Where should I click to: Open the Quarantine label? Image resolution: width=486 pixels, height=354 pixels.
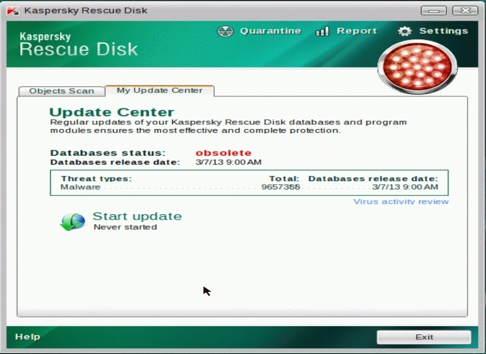pos(271,31)
